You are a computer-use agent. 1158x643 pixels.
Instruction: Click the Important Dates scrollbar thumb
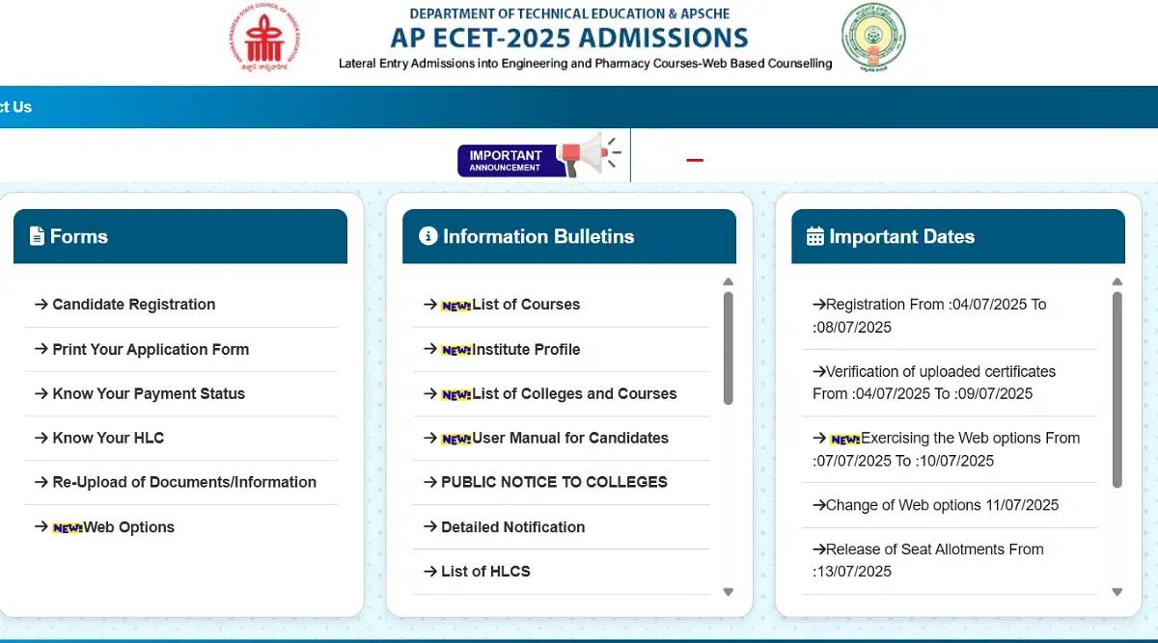tap(1117, 389)
